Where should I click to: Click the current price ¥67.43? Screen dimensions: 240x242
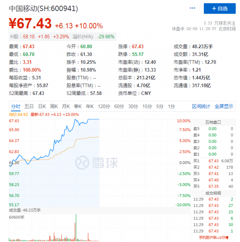coord(30,24)
